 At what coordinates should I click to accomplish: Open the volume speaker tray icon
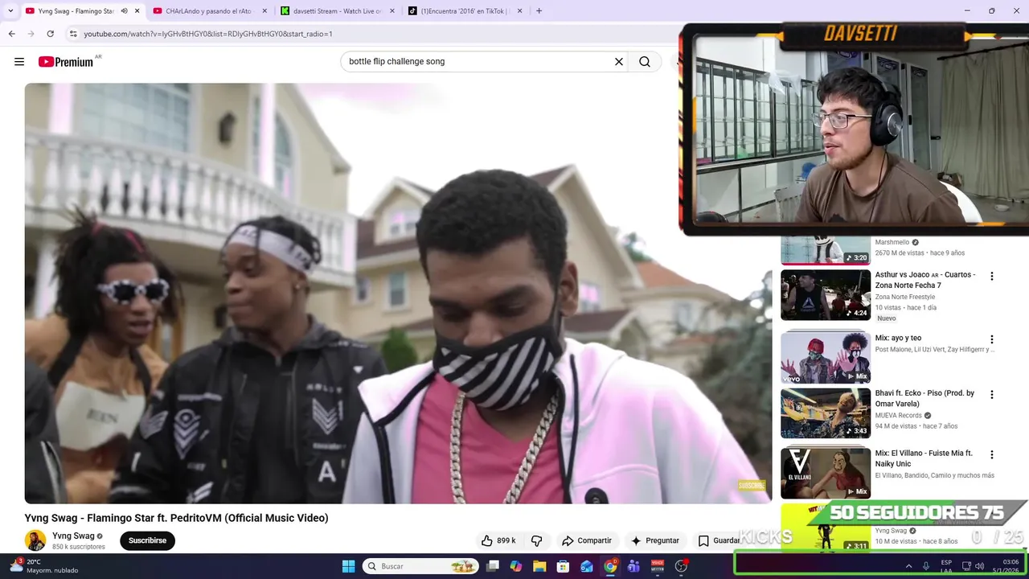click(x=979, y=566)
